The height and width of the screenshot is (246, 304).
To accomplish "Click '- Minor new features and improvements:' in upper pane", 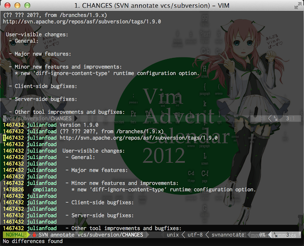I will [66, 66].
